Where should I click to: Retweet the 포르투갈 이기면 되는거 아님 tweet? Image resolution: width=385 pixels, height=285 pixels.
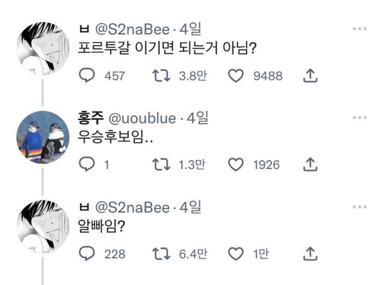pyautogui.click(x=162, y=76)
